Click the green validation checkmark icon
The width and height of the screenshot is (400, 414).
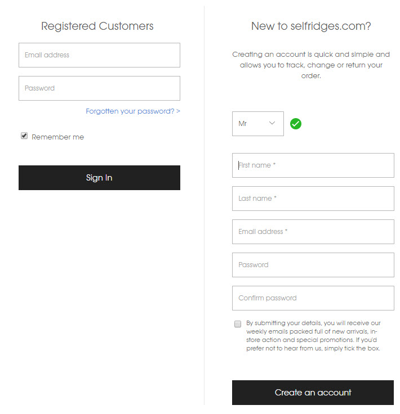296,124
